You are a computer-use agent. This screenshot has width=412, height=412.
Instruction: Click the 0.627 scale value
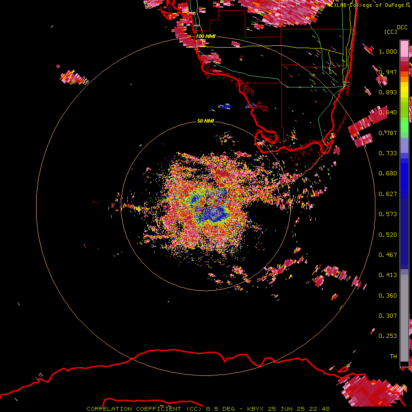(388, 194)
